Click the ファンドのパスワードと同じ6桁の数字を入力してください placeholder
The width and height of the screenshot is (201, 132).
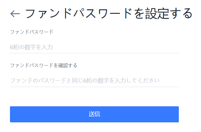(x=85, y=81)
